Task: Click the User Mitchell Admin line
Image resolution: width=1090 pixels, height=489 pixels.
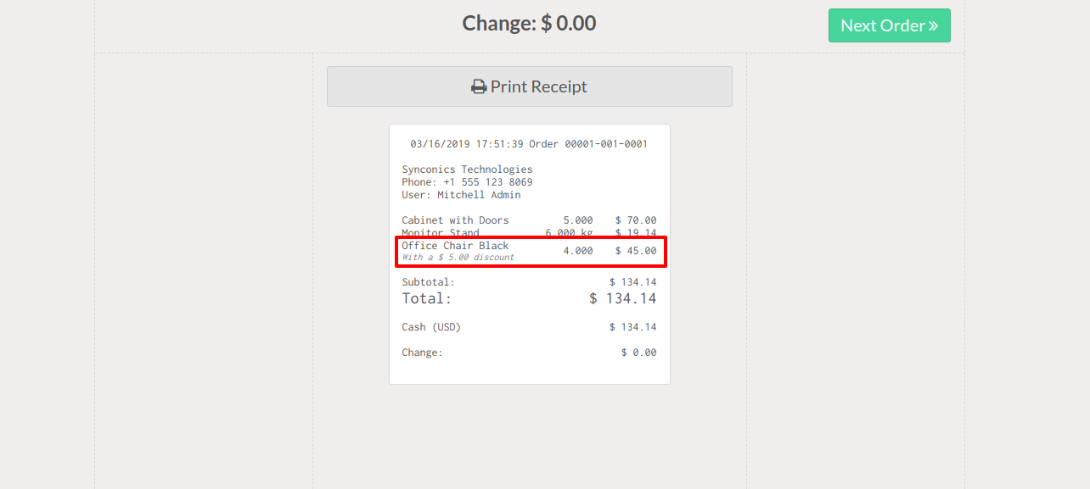Action: (x=461, y=195)
